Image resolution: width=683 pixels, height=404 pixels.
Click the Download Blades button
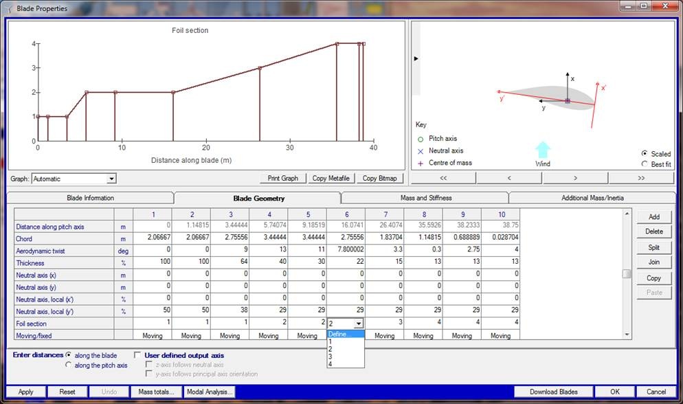coord(554,392)
